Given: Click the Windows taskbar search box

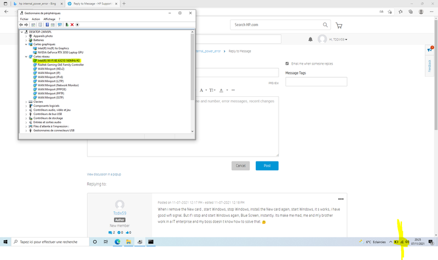Looking at the screenshot, I should pyautogui.click(x=50, y=242).
